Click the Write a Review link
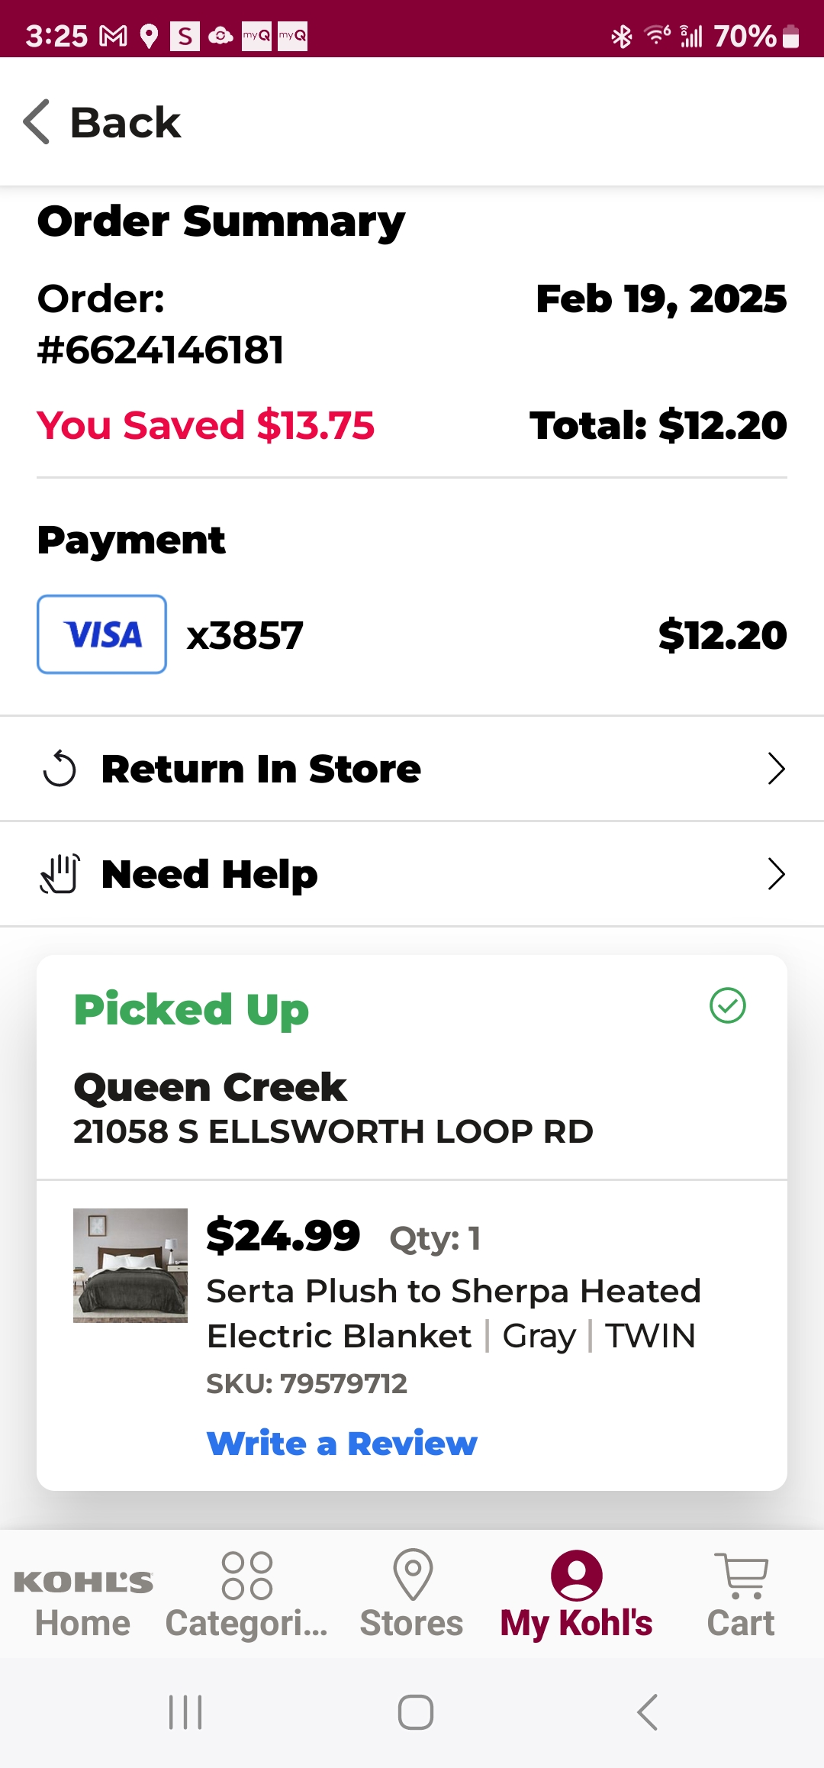This screenshot has height=1768, width=824. pos(342,1444)
